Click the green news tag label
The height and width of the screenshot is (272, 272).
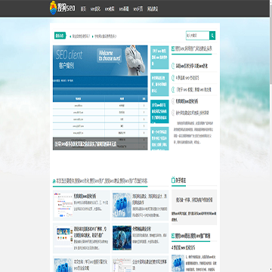click(60, 36)
